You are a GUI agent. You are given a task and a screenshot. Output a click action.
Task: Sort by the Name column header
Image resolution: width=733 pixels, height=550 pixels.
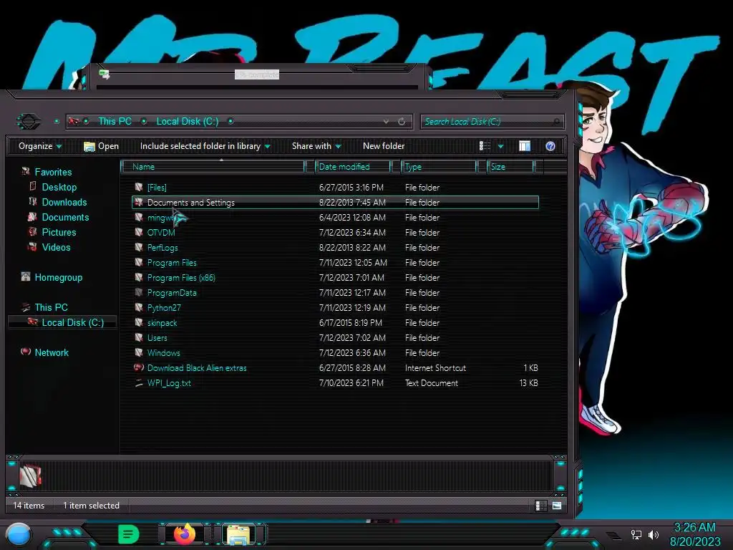pyautogui.click(x=213, y=166)
